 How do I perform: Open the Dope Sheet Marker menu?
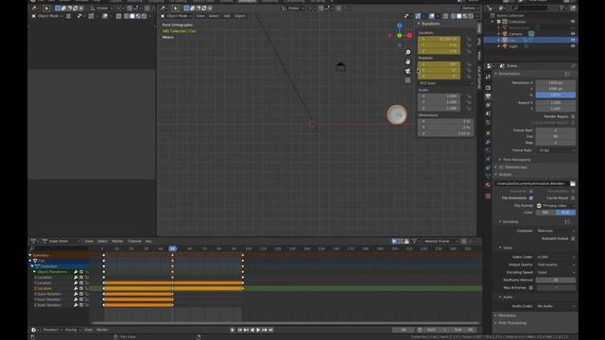coord(117,242)
